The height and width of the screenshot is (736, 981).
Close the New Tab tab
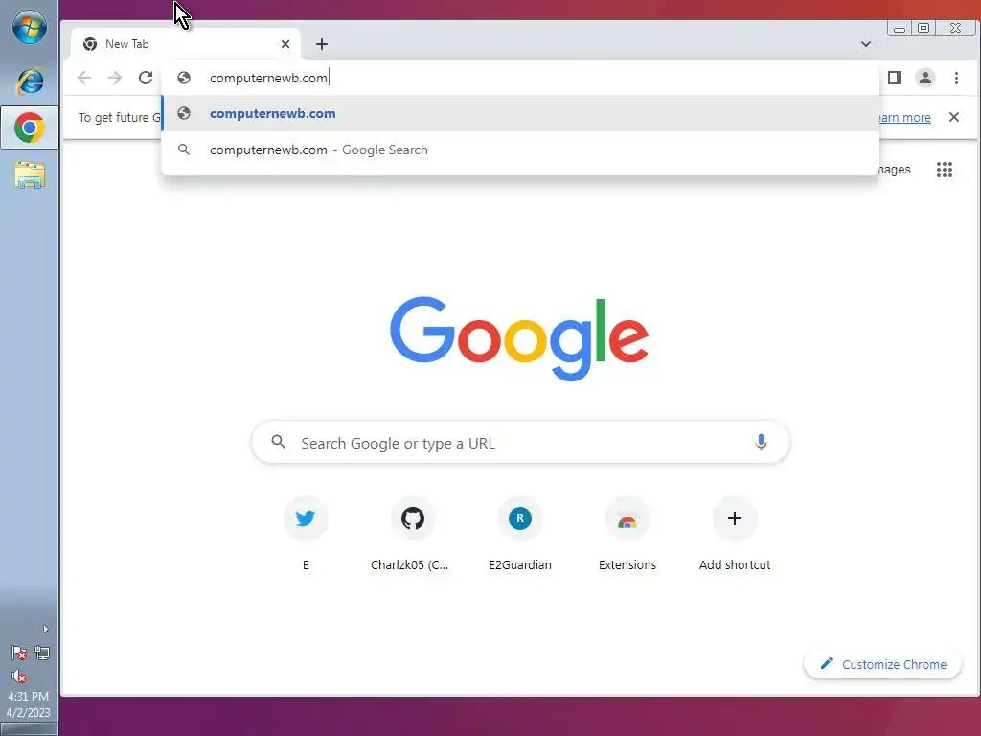pyautogui.click(x=285, y=44)
